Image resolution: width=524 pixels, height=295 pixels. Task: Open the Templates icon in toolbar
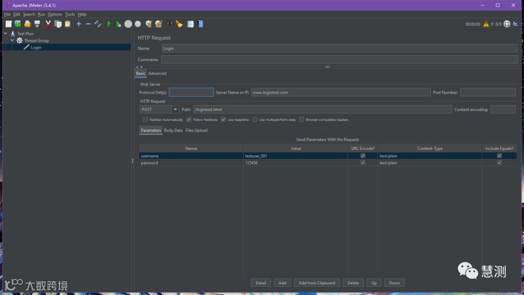(18, 24)
